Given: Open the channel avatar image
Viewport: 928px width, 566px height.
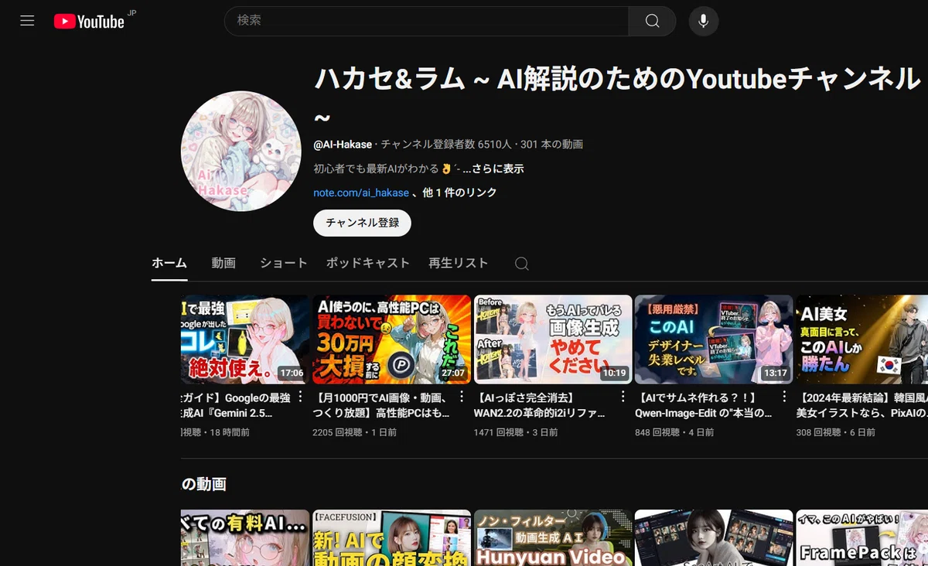Looking at the screenshot, I should click(241, 151).
